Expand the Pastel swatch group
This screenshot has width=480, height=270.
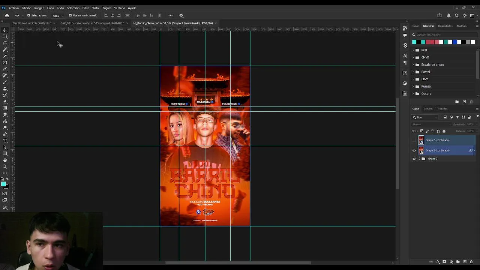(x=413, y=72)
